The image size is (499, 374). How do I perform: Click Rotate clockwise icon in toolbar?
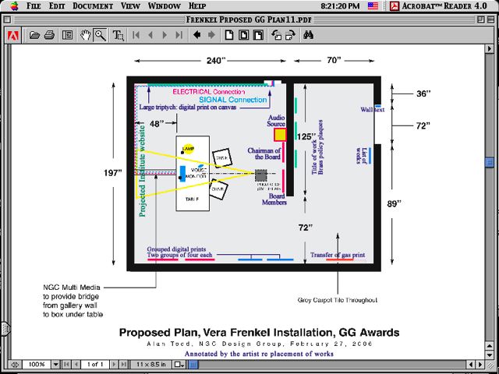click(x=290, y=34)
